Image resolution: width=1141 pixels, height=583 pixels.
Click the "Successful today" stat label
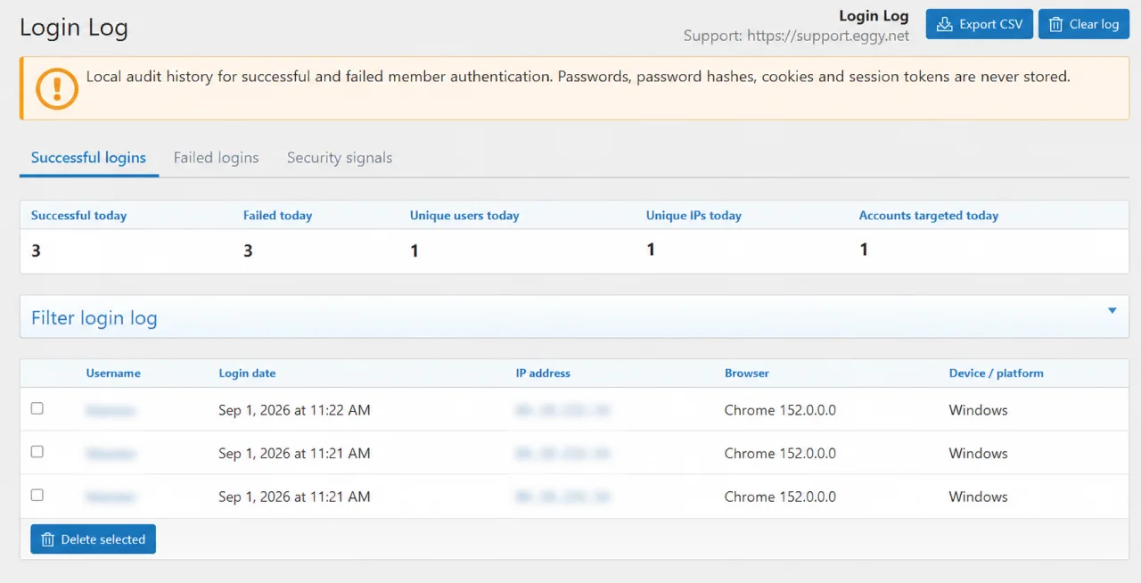click(78, 216)
